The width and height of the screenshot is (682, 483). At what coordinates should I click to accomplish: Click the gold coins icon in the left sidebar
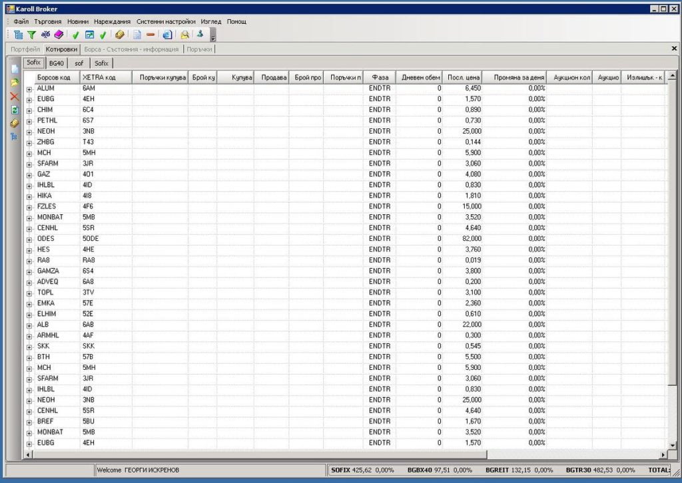click(x=15, y=123)
